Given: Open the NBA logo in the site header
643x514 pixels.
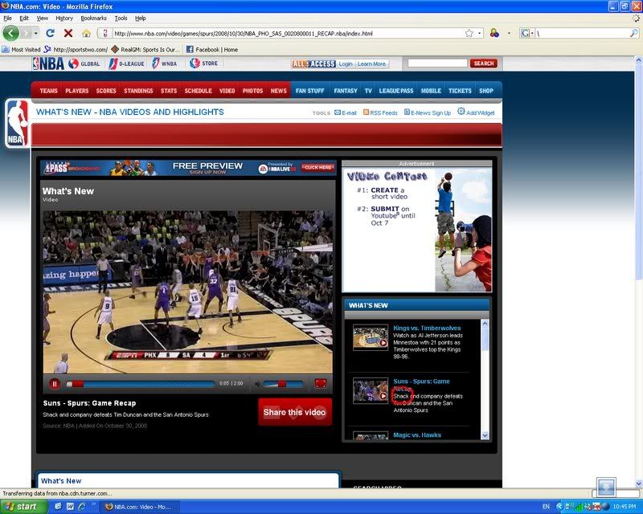Looking at the screenshot, I should [48, 63].
